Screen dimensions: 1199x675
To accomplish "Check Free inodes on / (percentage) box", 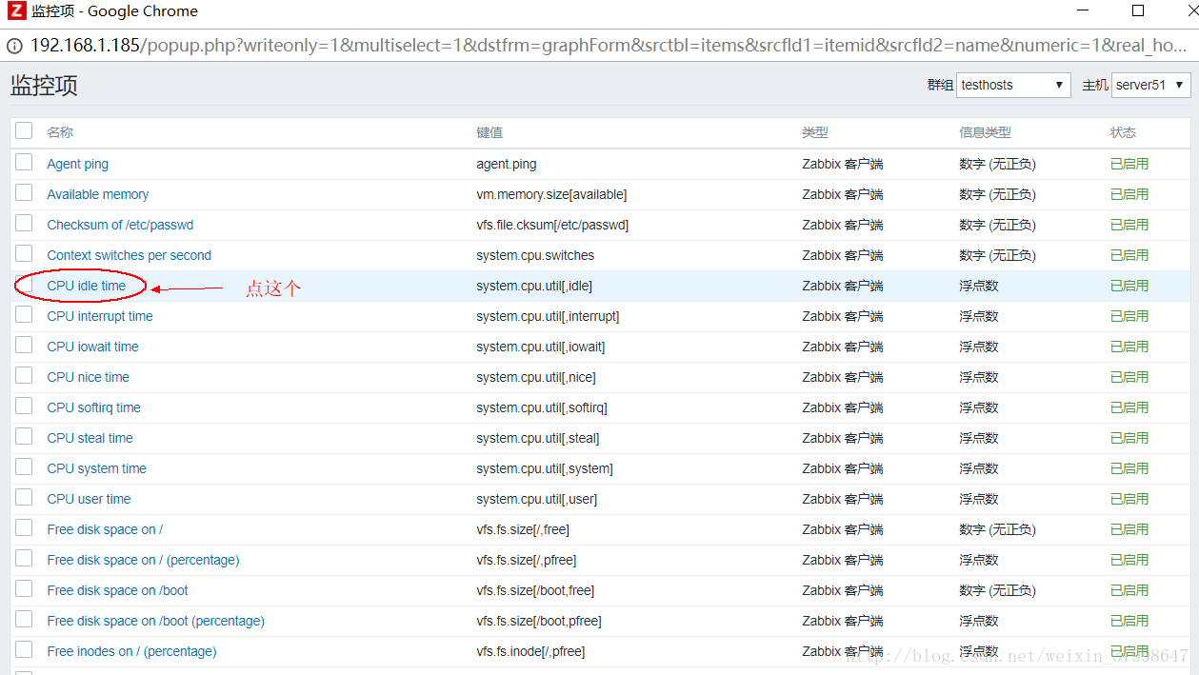I will point(24,650).
